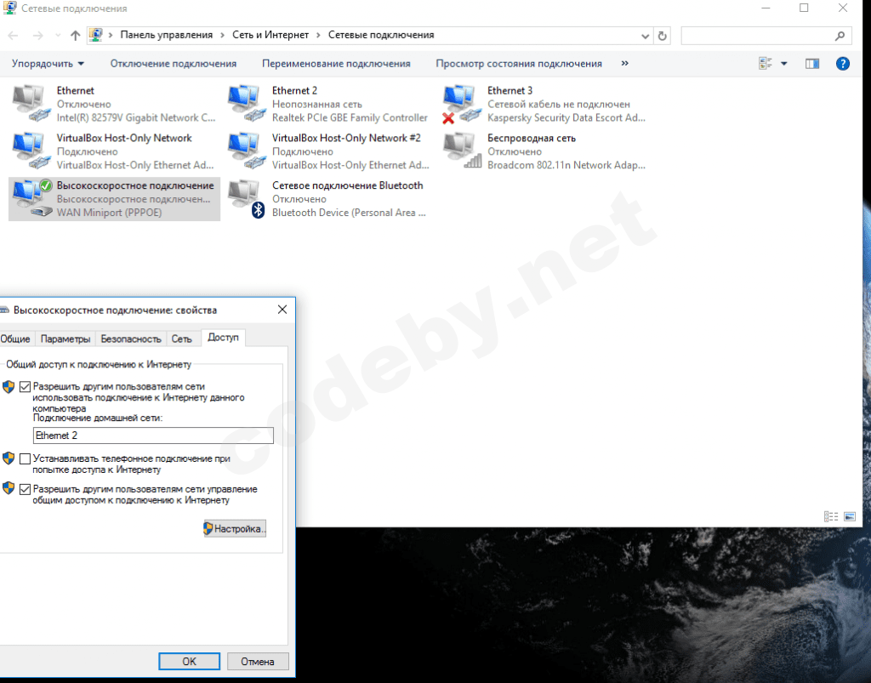
Task: Show more toolbar commands chevron
Action: point(625,63)
